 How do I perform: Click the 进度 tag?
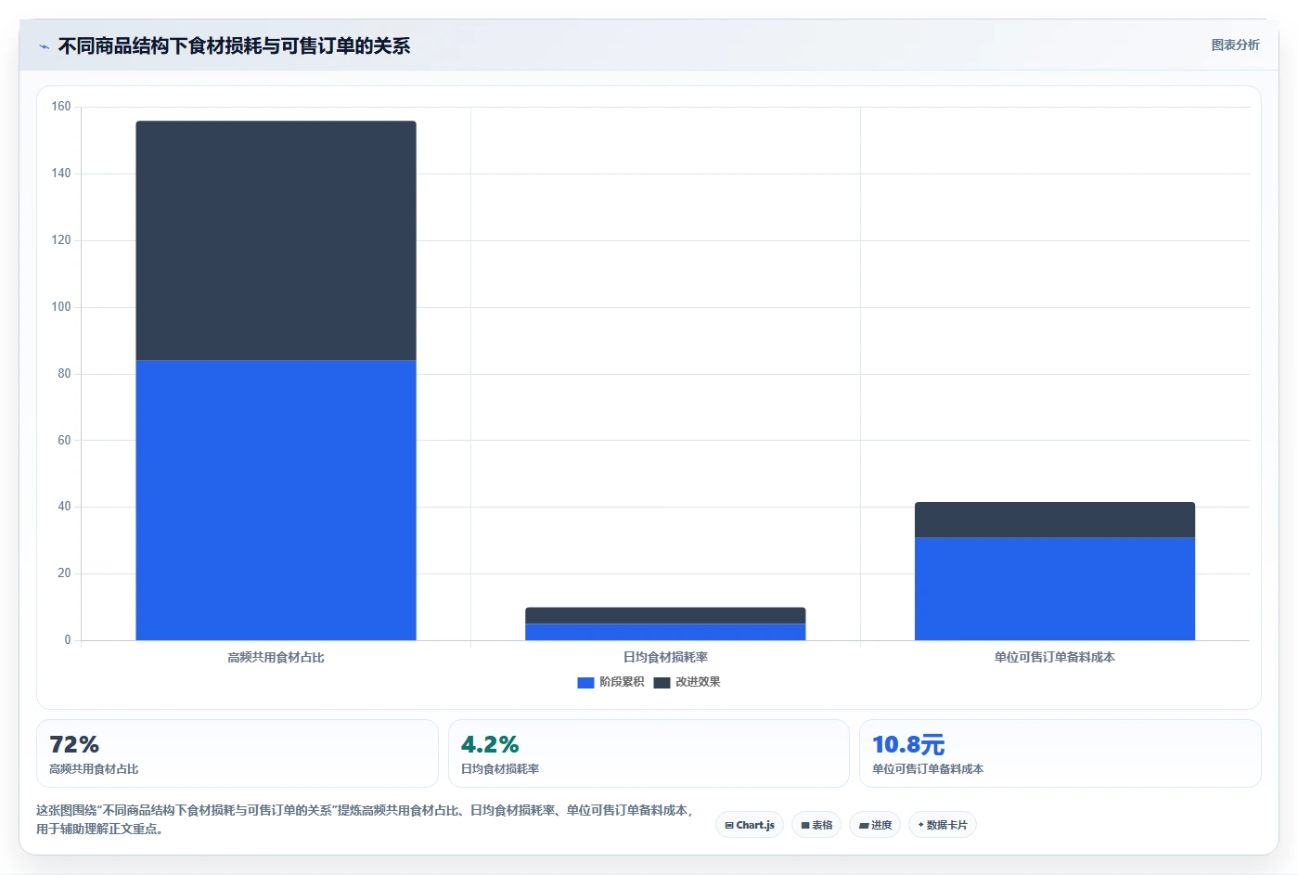(875, 825)
